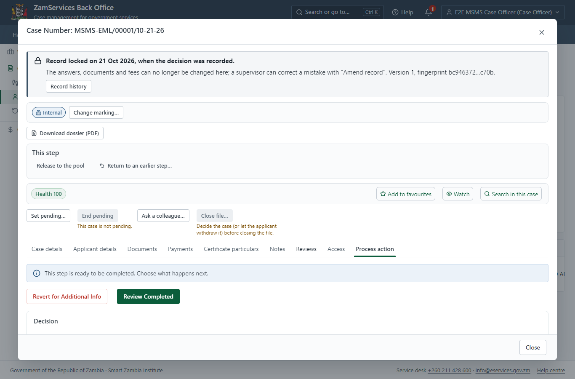Open notifications bell

click(429, 12)
